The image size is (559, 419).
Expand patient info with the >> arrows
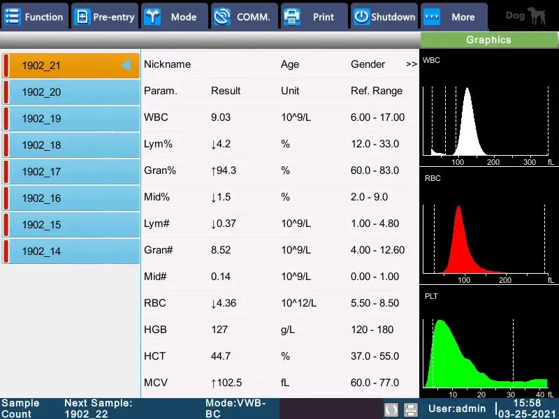coord(412,64)
